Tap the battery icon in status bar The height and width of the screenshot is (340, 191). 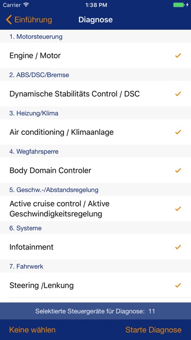click(179, 5)
